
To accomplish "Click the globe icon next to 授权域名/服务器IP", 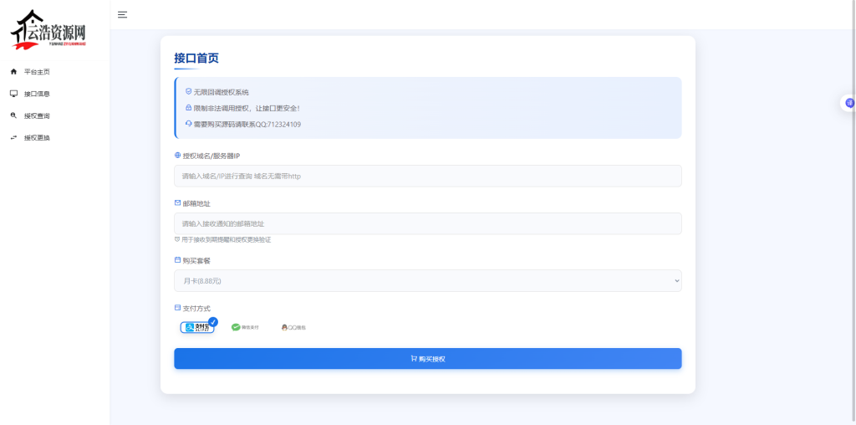I will [x=177, y=156].
